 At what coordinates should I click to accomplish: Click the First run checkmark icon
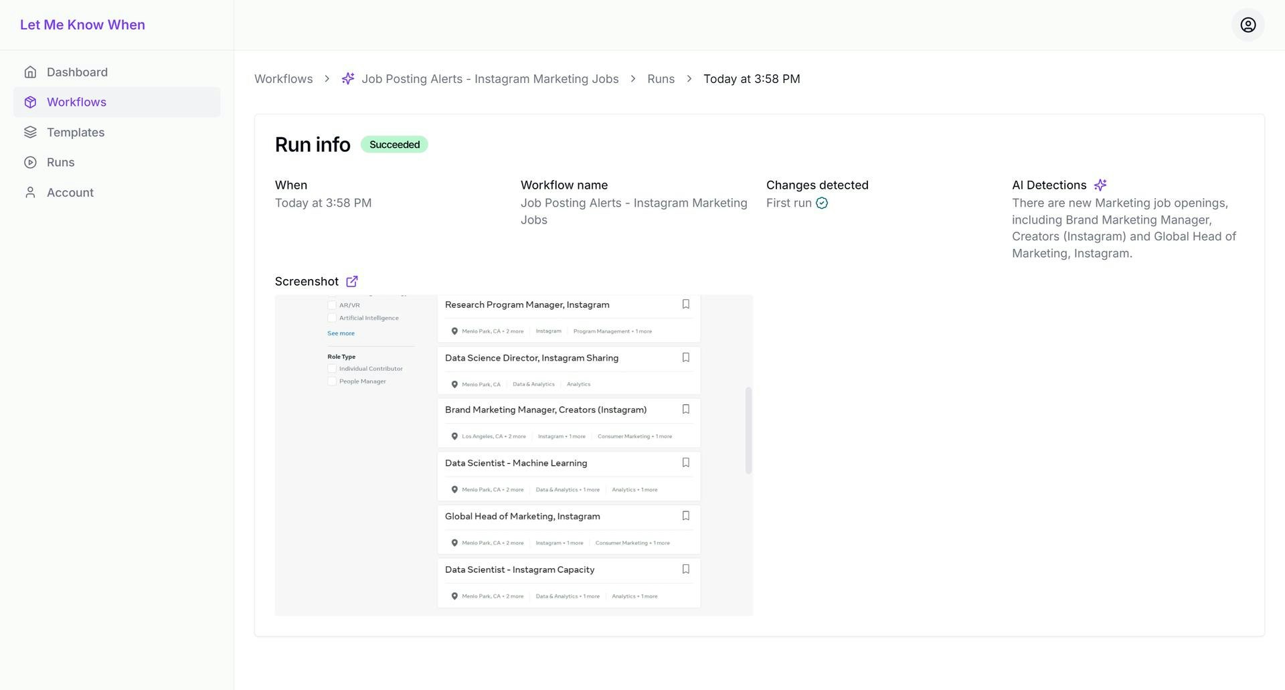point(822,203)
